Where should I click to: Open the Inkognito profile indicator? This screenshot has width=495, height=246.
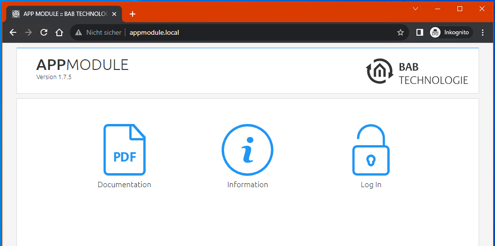451,32
